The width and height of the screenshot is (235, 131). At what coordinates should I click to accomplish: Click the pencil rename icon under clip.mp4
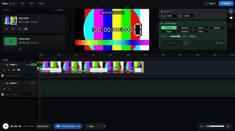[x=7, y=29]
